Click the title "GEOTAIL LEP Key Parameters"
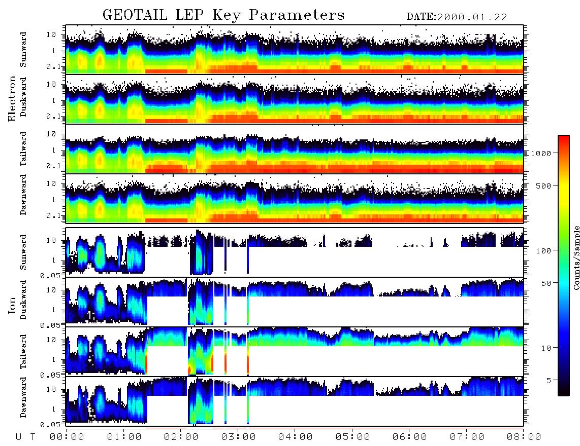The height and width of the screenshot is (446, 580). click(x=223, y=15)
